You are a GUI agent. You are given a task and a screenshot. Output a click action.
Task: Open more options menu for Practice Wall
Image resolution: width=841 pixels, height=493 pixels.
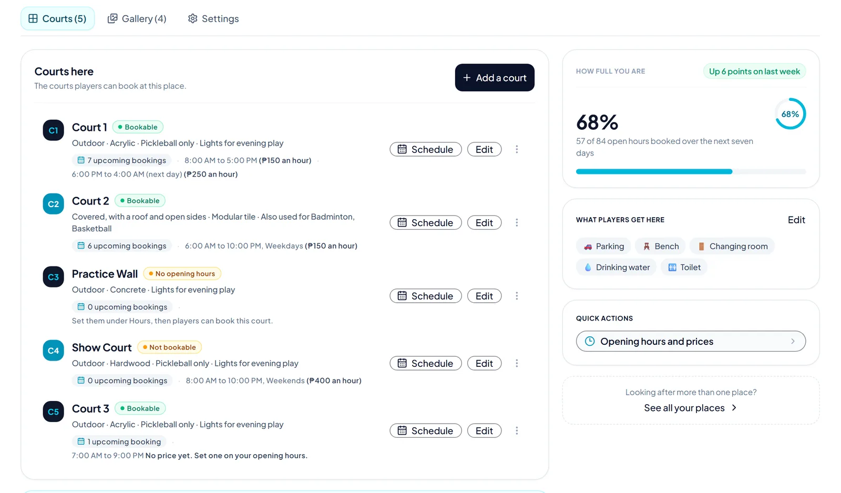coord(517,296)
